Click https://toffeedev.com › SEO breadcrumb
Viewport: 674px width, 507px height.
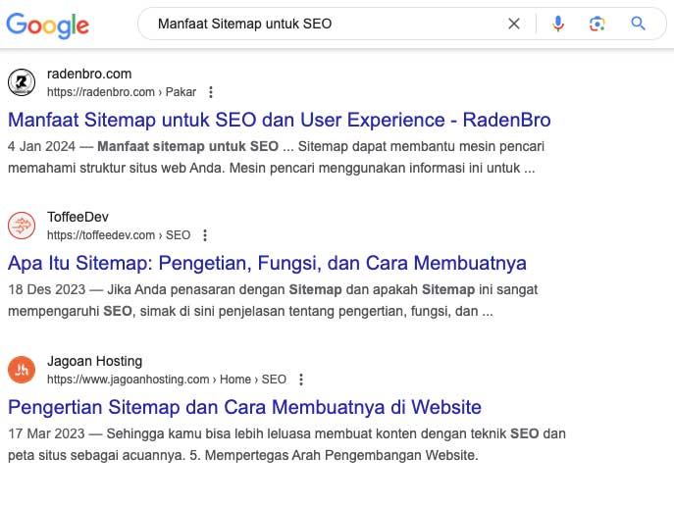click(x=119, y=235)
